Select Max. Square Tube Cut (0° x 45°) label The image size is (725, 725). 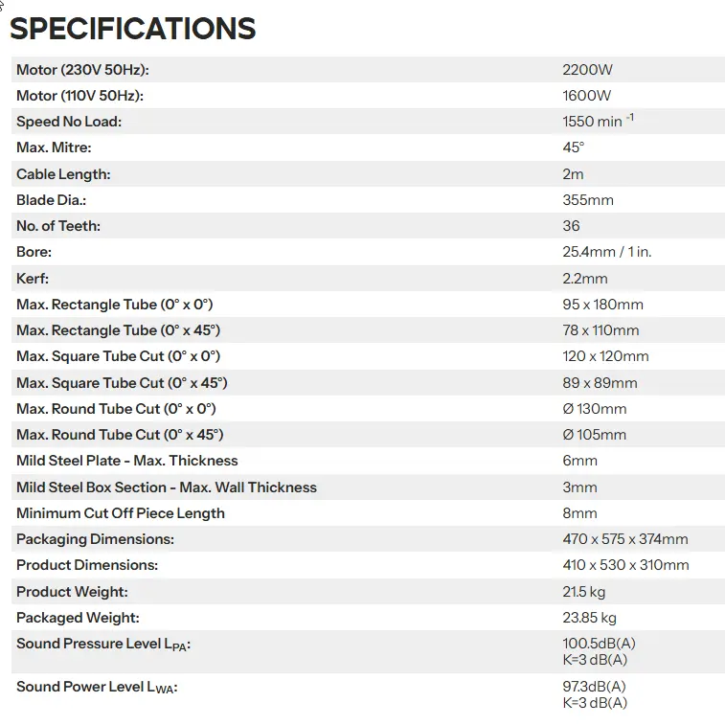pos(122,383)
